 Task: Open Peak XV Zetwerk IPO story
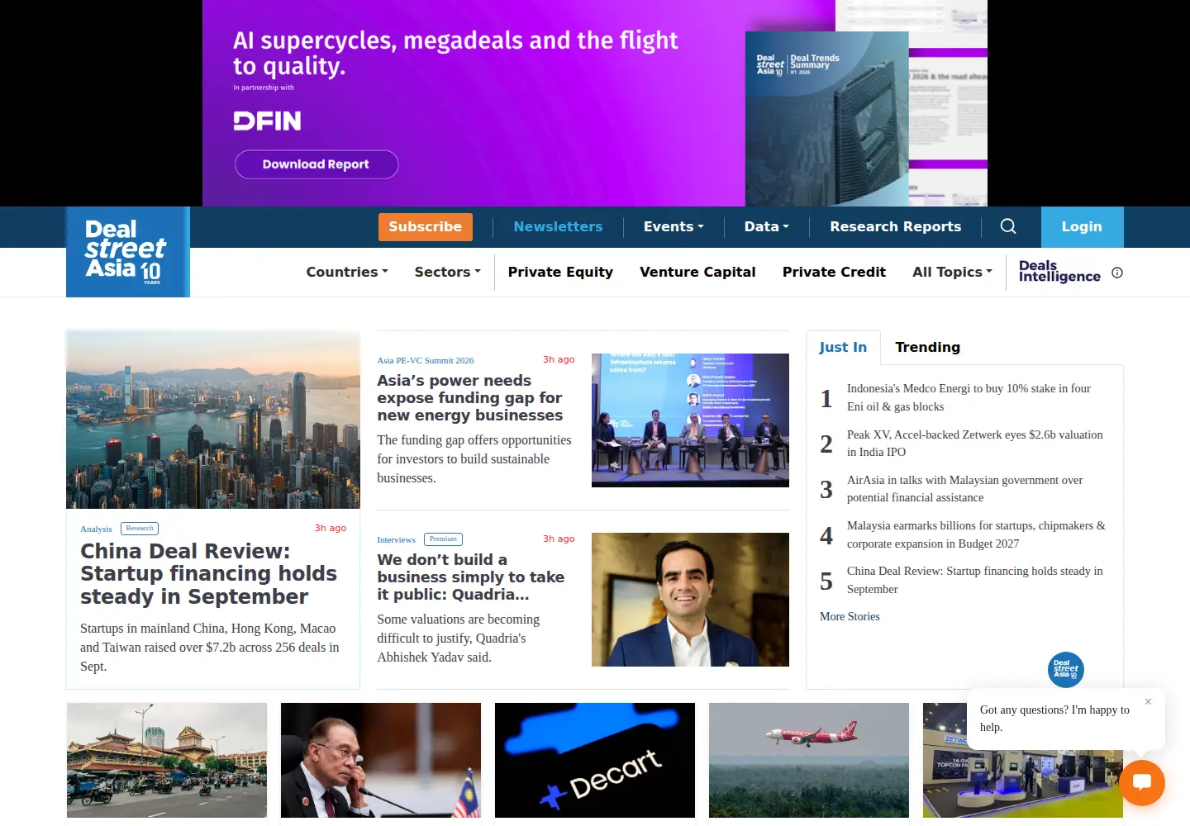point(975,444)
